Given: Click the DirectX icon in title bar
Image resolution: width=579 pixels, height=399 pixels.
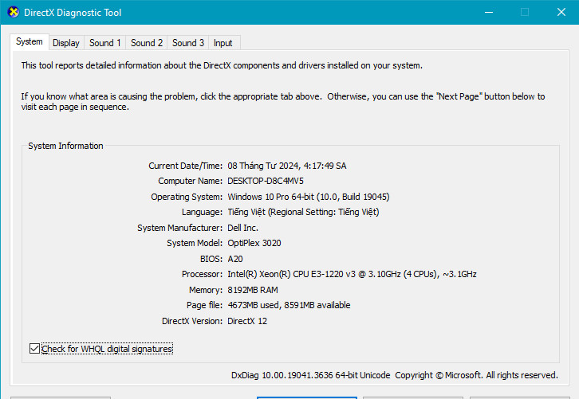Looking at the screenshot, I should click(13, 13).
